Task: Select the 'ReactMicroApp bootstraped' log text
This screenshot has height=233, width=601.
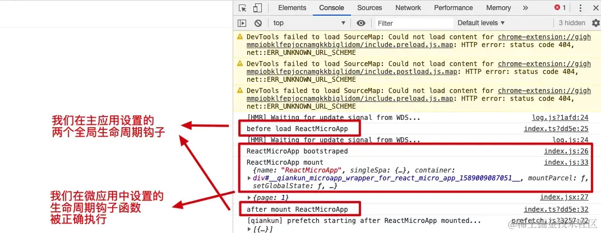Action: coord(297,151)
